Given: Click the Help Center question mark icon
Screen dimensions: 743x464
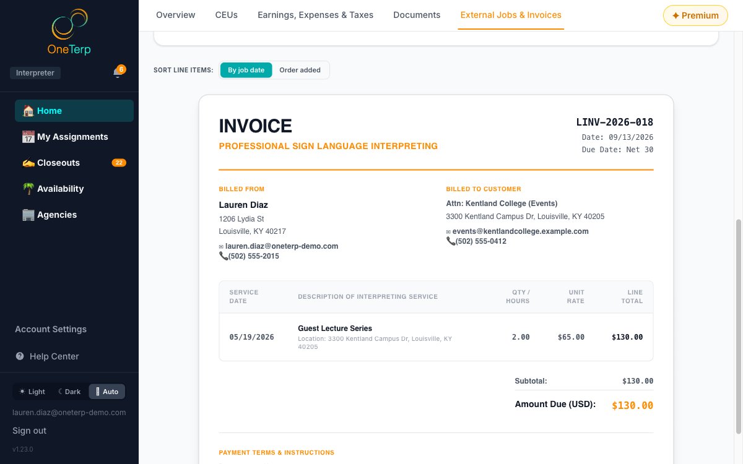Looking at the screenshot, I should click(x=20, y=356).
